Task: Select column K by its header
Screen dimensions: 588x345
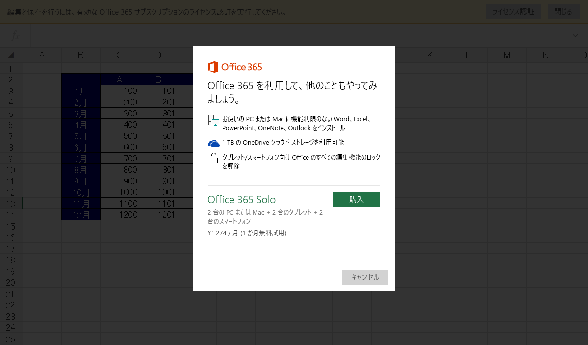Action: tap(430, 55)
